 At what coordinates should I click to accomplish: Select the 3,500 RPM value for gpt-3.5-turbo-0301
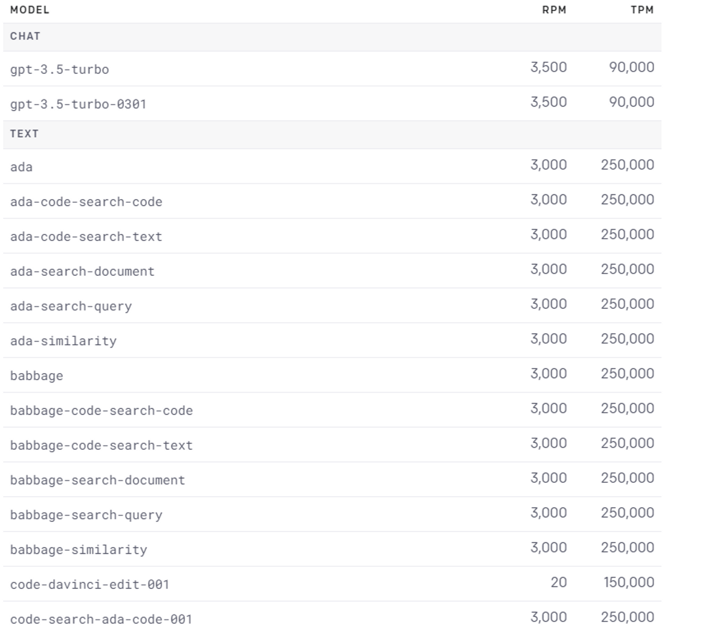pos(549,102)
